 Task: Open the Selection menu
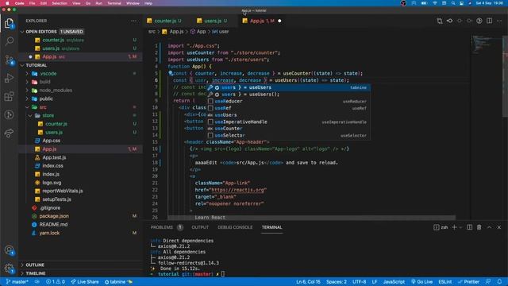(60, 3)
